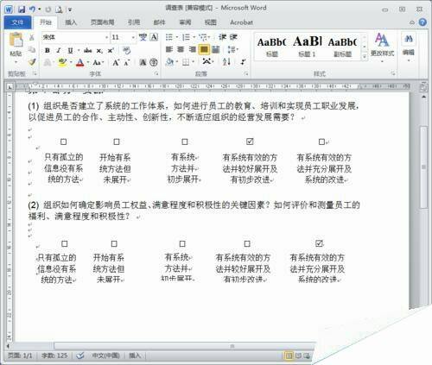Click the Format Painter brush icon
This screenshot has height=365, width=432.
(32, 61)
